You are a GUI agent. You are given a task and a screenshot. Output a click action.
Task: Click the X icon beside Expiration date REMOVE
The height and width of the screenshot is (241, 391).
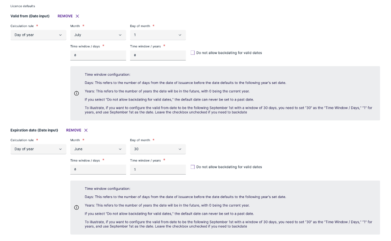[x=86, y=130]
